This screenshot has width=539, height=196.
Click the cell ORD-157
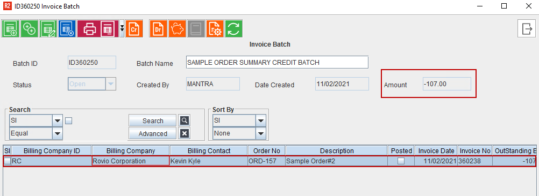[x=266, y=161]
